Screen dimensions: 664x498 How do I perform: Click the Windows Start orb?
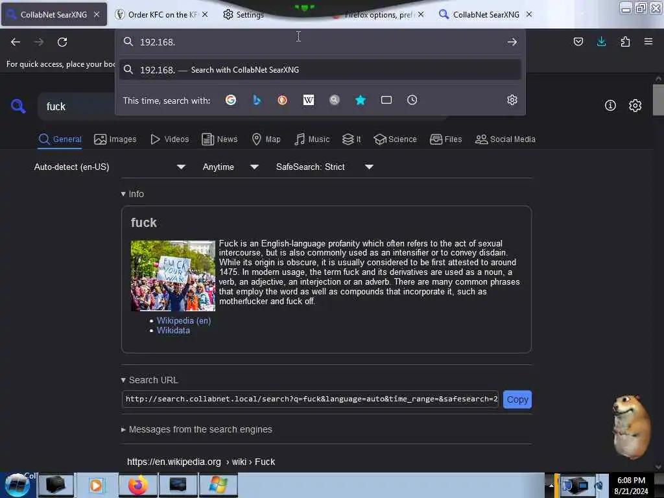[x=17, y=485]
